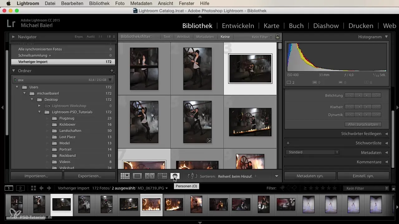Switch to Entwickeln module
This screenshot has height=224, width=399.
(x=238, y=26)
